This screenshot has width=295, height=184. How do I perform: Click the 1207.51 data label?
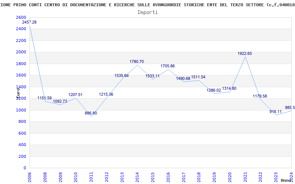tap(76, 95)
